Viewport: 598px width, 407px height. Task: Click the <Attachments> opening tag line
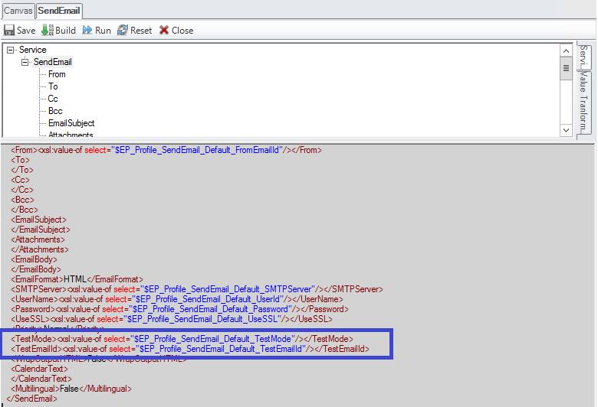(x=38, y=239)
